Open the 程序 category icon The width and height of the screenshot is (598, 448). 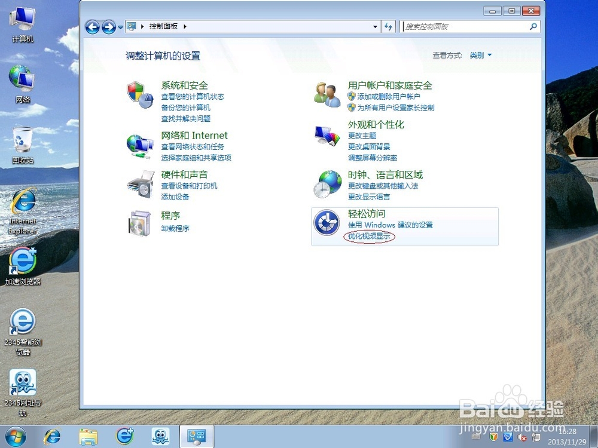(x=140, y=223)
